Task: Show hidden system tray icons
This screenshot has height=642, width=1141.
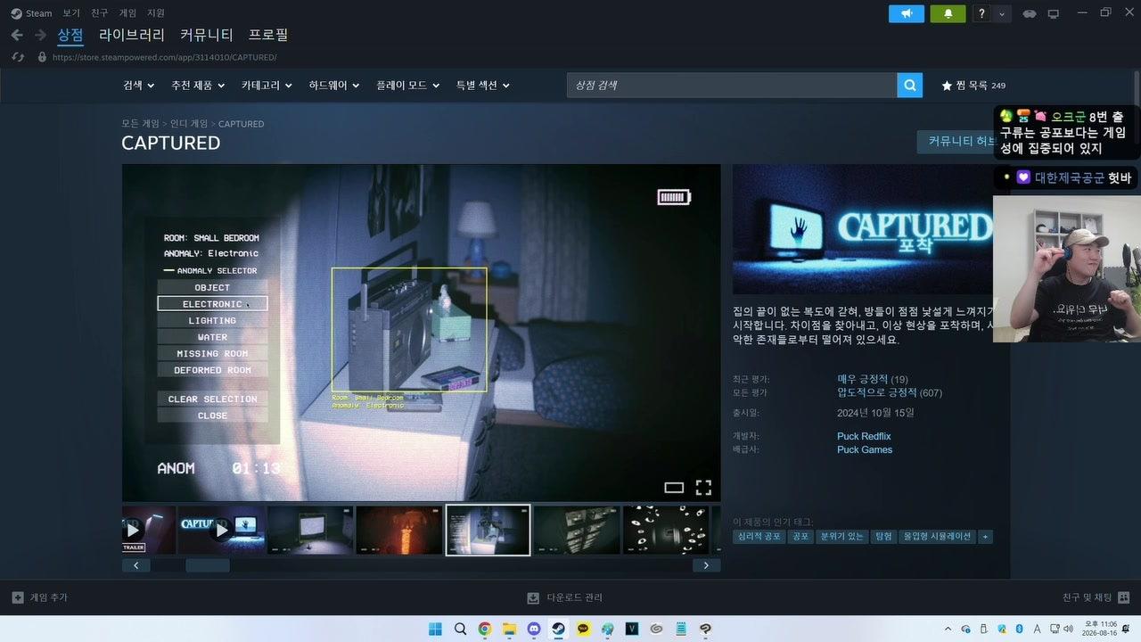Action: (x=948, y=629)
